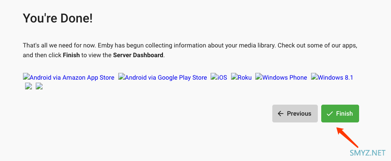Click the second unlabeled broken image on the second row
This screenshot has width=391, height=161.
point(40,86)
